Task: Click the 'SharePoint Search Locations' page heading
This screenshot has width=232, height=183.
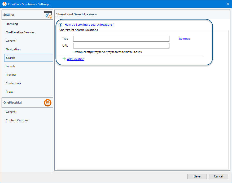Action: pos(77,14)
